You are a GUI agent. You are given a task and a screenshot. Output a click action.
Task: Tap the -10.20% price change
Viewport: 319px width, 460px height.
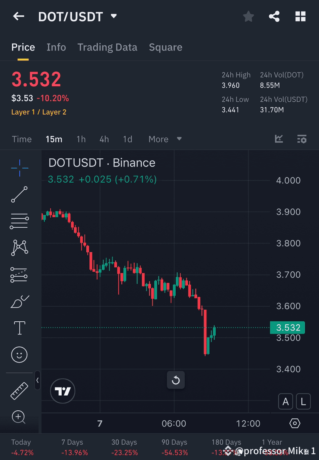point(52,98)
